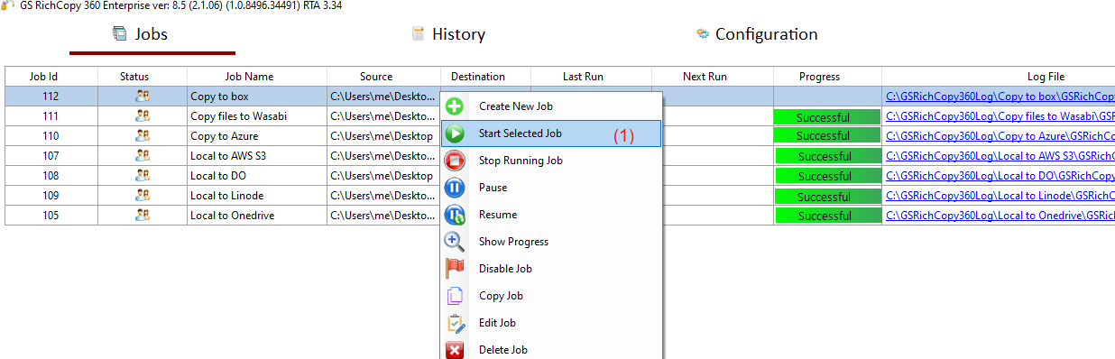Click the blue Pause icon

point(455,188)
